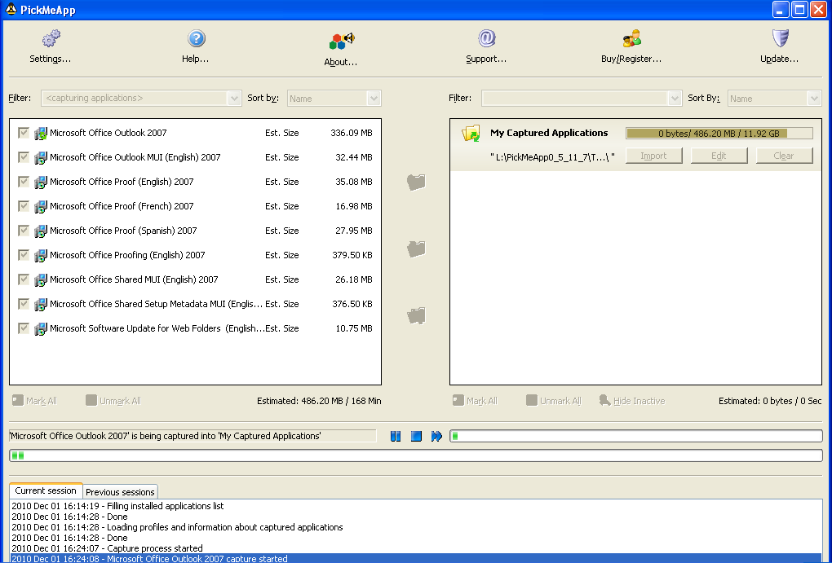Toggle checkbox for Office Shared MUI (English)
Viewport: 832px width, 563px height.
click(x=24, y=279)
